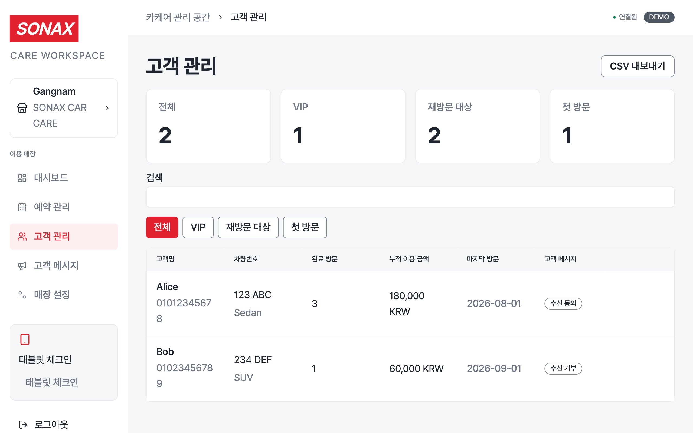
Task: Click the 차량번호 column header
Action: pyautogui.click(x=246, y=259)
